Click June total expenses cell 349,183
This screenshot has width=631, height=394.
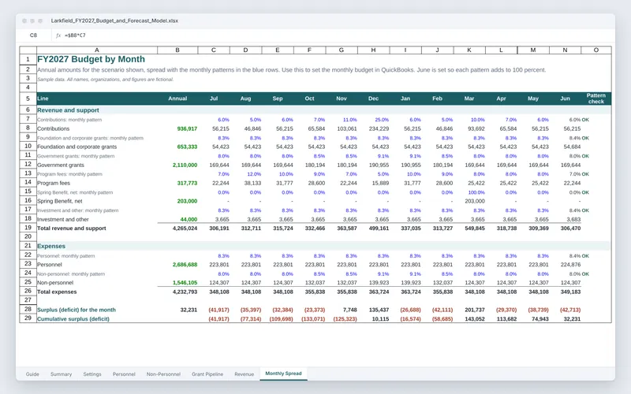click(570, 292)
